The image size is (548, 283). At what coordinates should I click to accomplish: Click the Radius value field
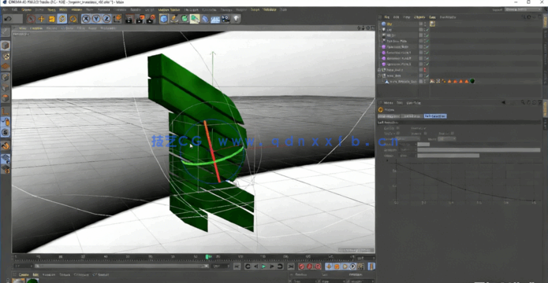407,145
